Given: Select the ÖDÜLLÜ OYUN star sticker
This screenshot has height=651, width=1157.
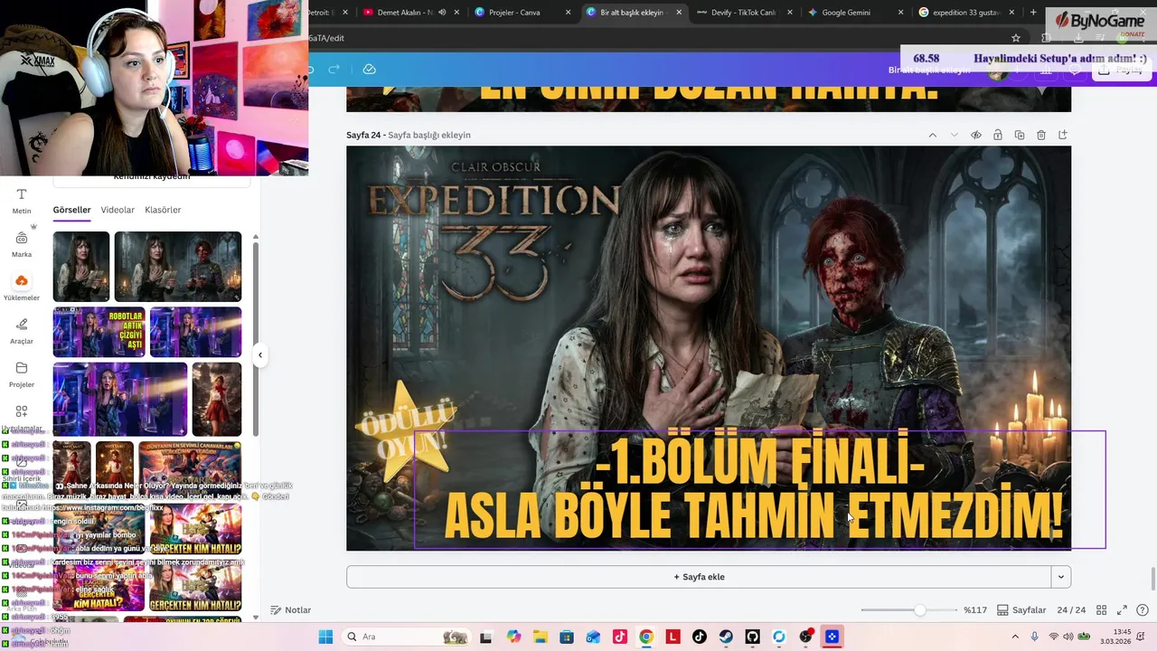Looking at the screenshot, I should coord(407,431).
